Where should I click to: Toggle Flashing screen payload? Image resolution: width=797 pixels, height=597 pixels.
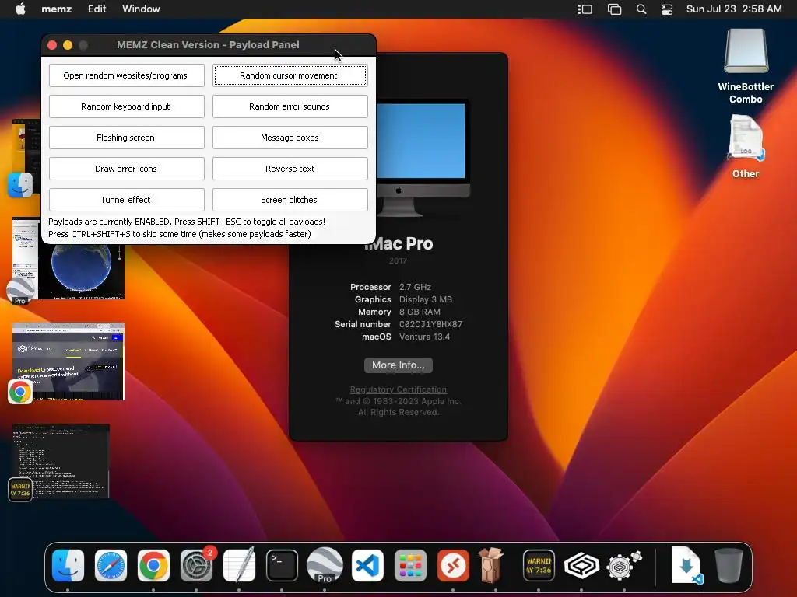point(127,138)
